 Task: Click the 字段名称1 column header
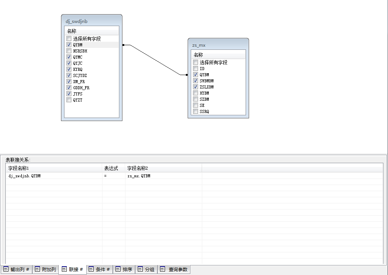click(54, 168)
